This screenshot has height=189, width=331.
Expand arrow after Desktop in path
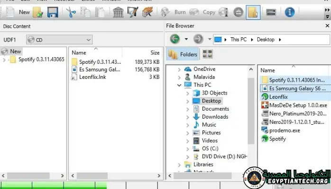coord(280,40)
